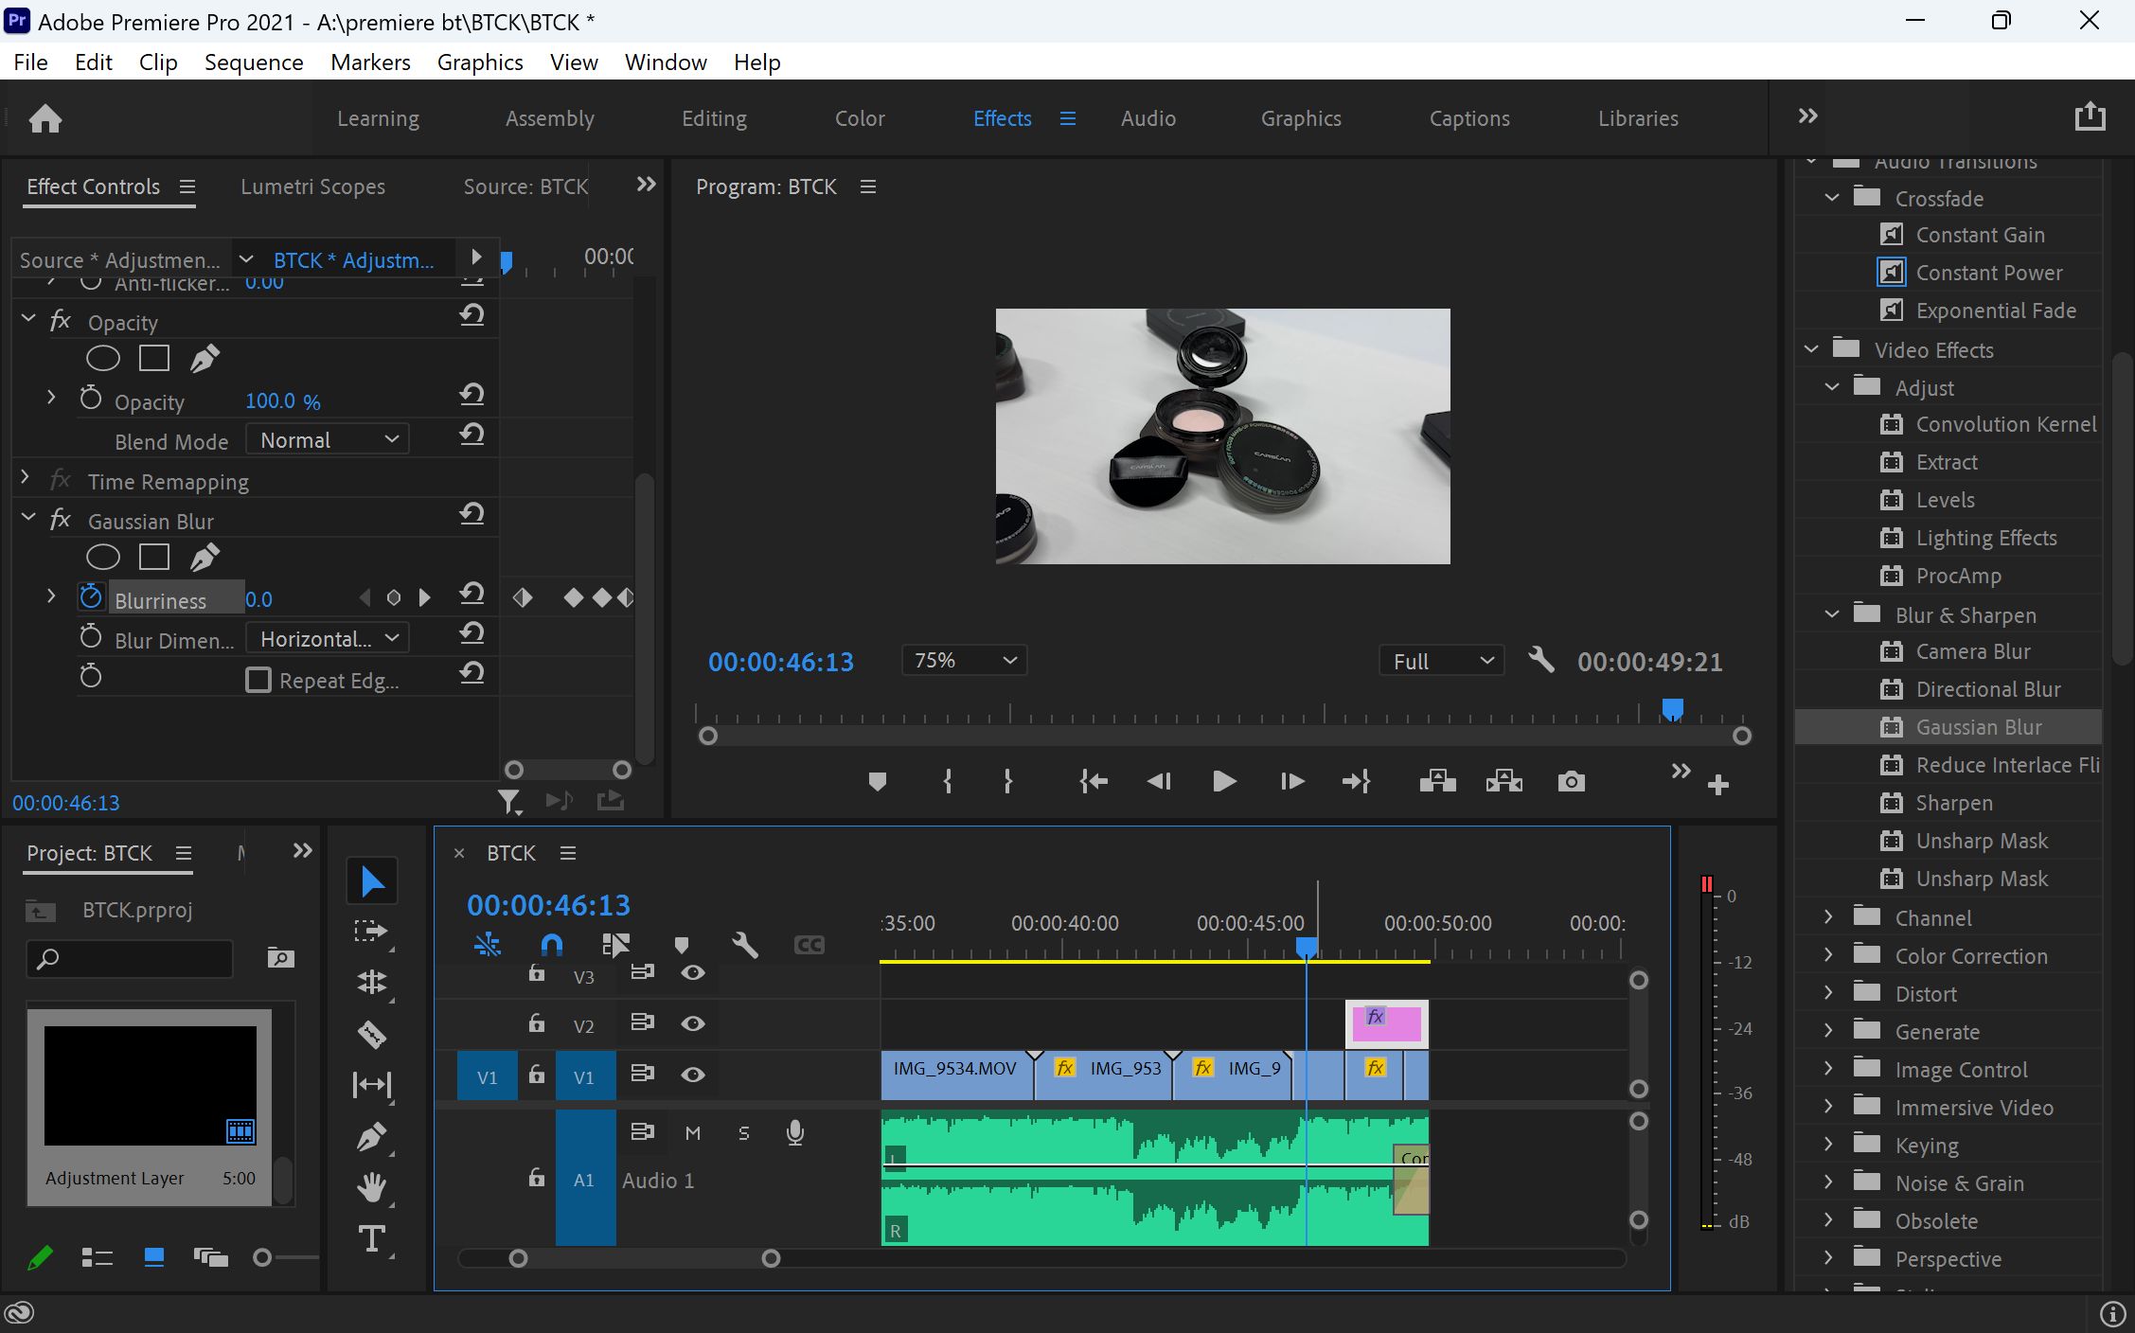Click the project zoom slider handle

(262, 1257)
